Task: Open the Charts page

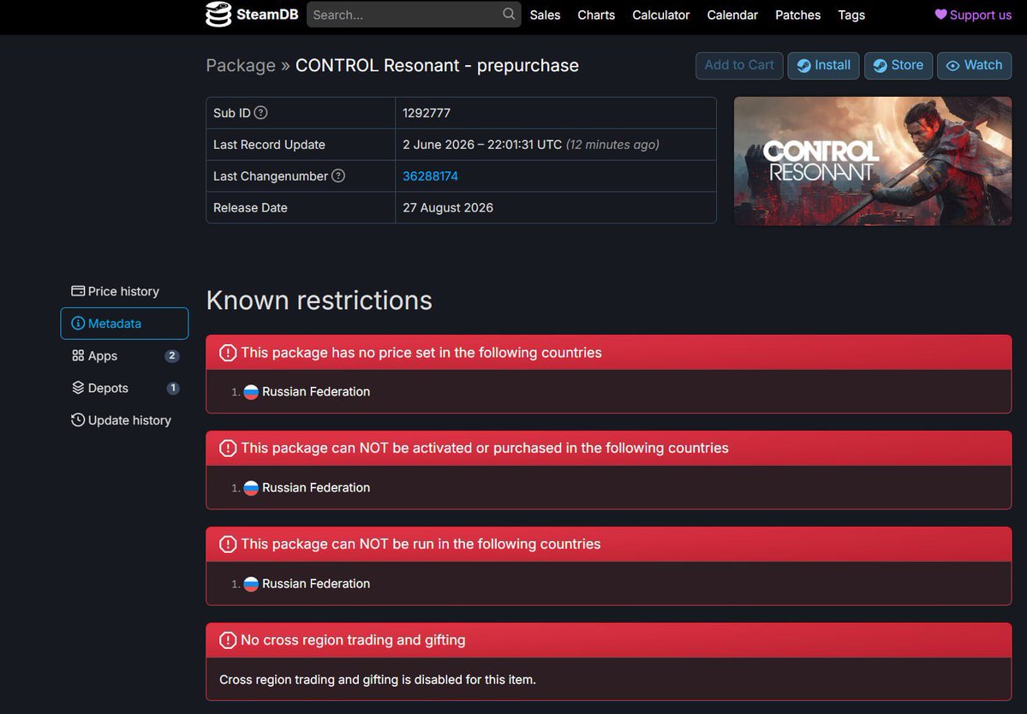Action: pos(596,15)
